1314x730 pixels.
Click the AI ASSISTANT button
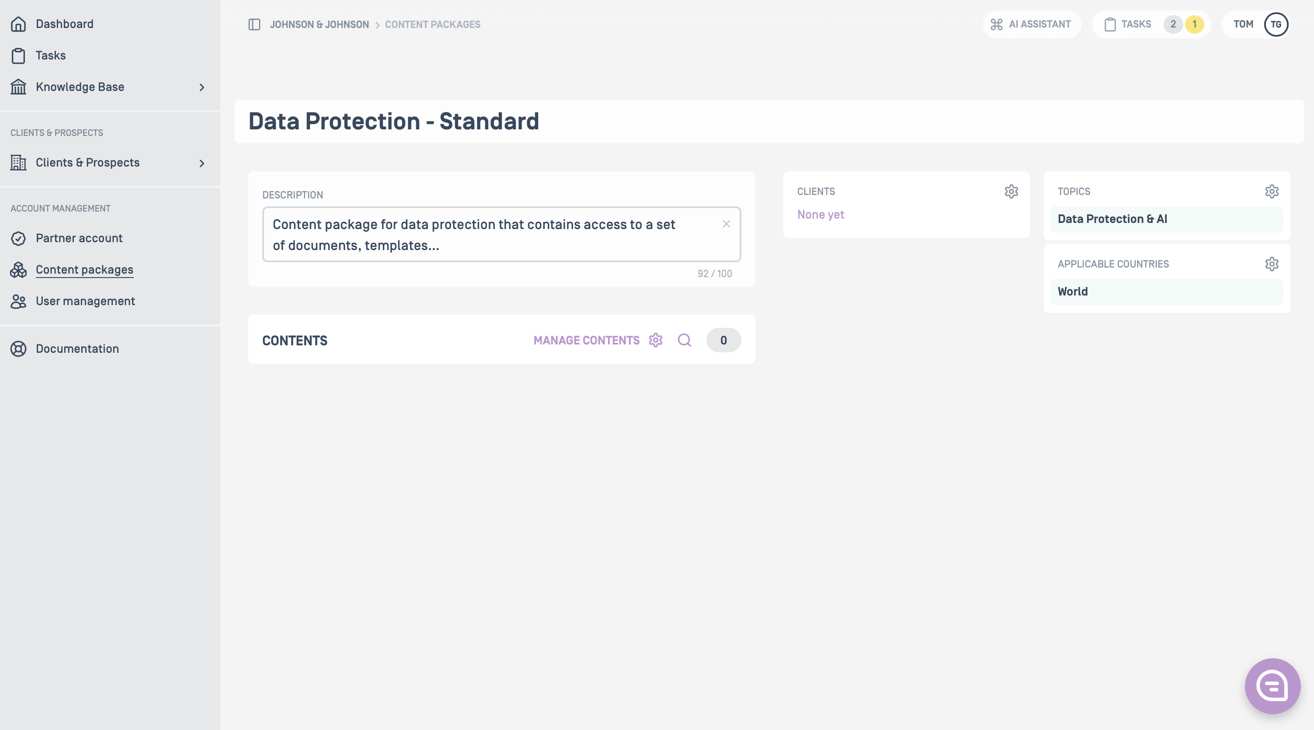click(1032, 24)
